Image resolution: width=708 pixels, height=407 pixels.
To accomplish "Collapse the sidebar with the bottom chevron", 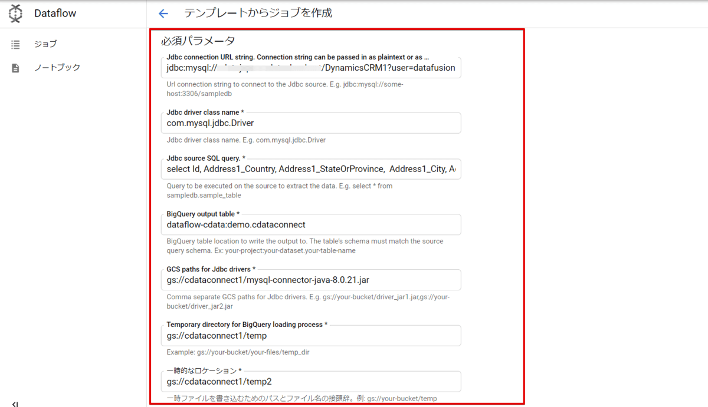I will coord(15,403).
